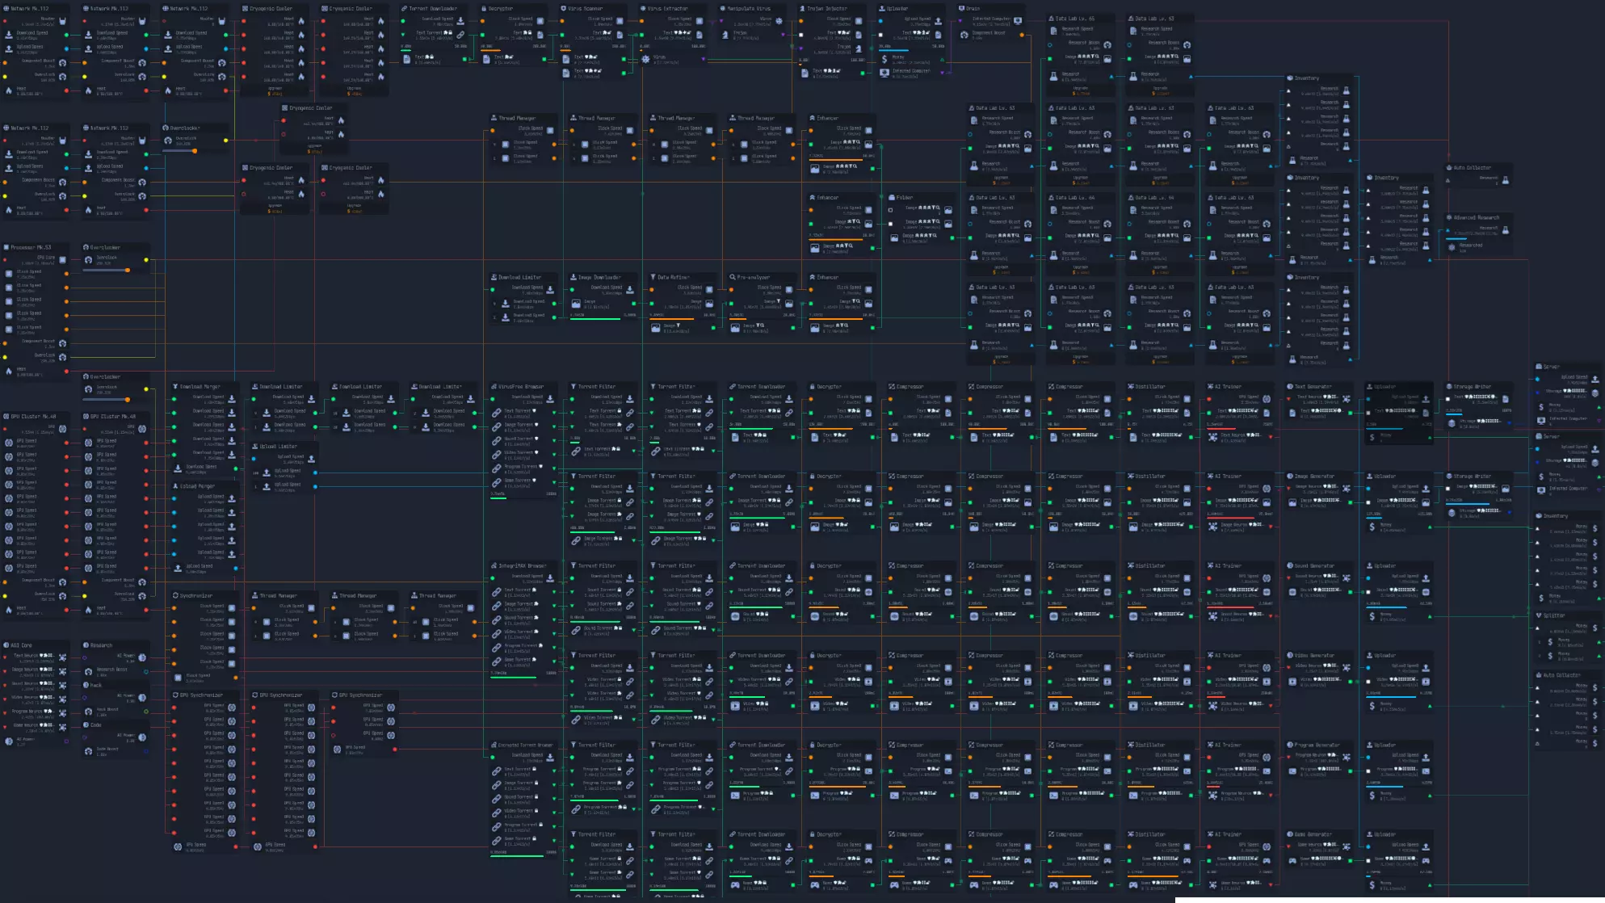The width and height of the screenshot is (1605, 903).
Task: Select the Encrypted Torrent Browser node header
Action: tap(525, 745)
